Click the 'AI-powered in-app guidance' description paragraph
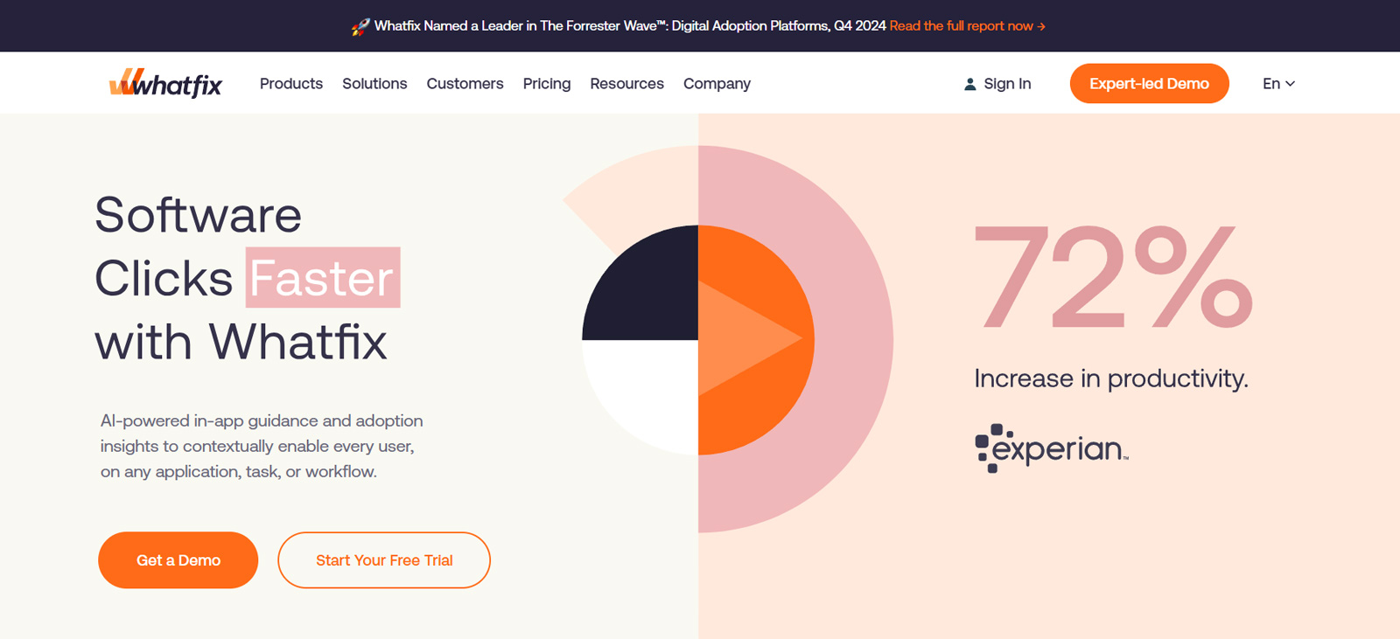1400x639 pixels. (x=262, y=446)
